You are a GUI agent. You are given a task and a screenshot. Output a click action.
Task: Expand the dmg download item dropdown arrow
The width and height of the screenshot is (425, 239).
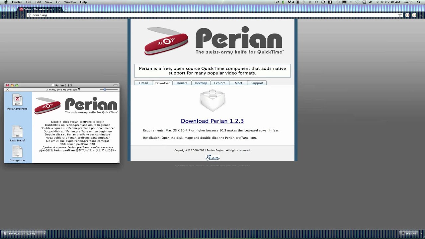[44, 234]
